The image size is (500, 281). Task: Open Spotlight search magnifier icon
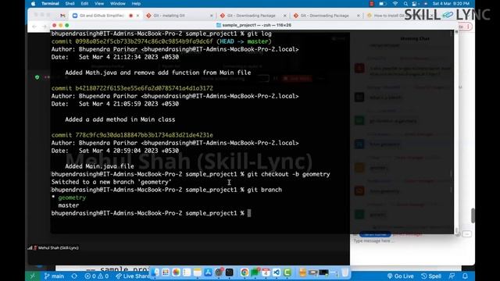405,3
